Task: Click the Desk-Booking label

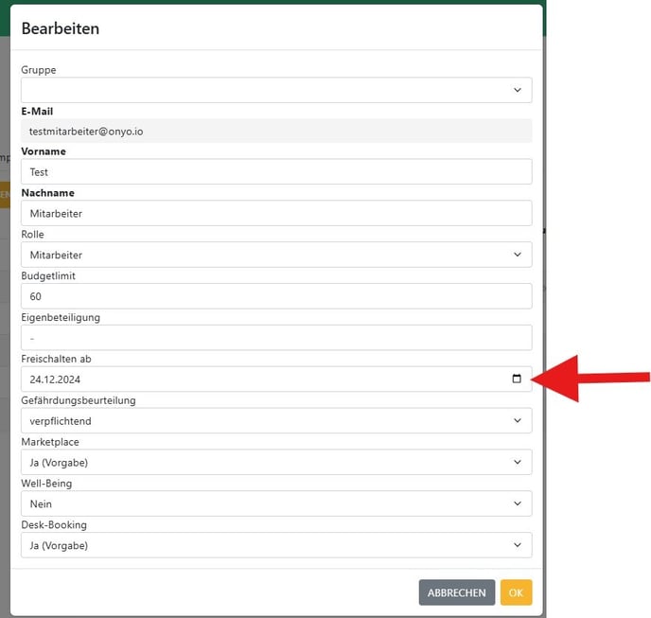Action: (54, 525)
